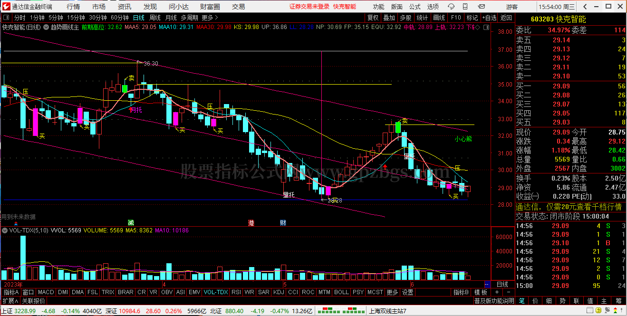This screenshot has width=627, height=316.
Task: Click the green '减' marker under chart
Action: (x=131, y=222)
